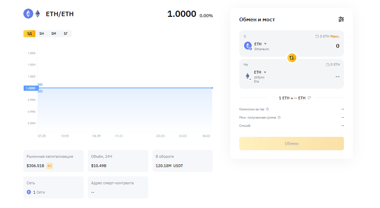The image size is (380, 208).
Task: Switch chart to 1Г timeframe
Action: tap(66, 33)
